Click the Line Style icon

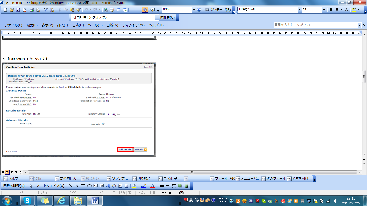coord(161,186)
